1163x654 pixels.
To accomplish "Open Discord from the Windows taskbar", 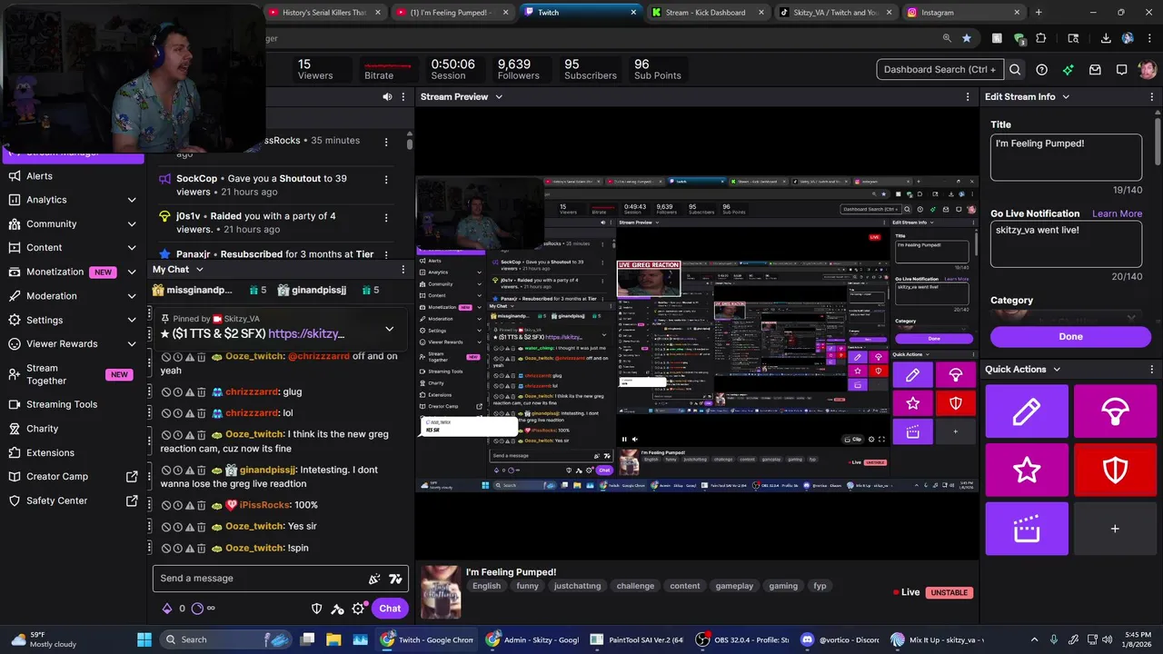I will (x=840, y=639).
